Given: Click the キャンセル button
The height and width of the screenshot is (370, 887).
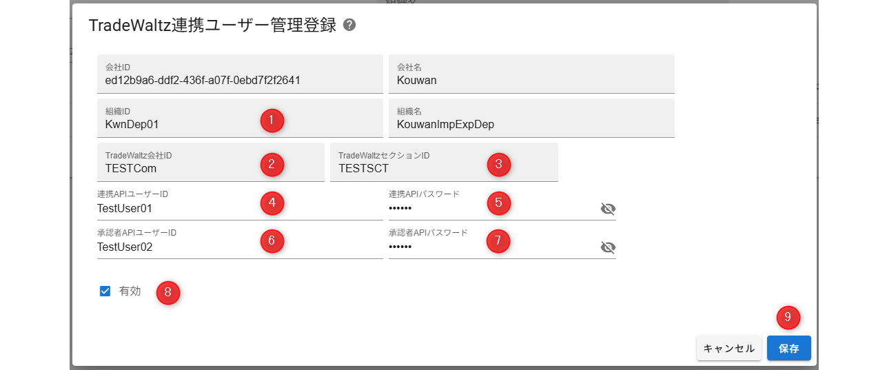Looking at the screenshot, I should 729,349.
